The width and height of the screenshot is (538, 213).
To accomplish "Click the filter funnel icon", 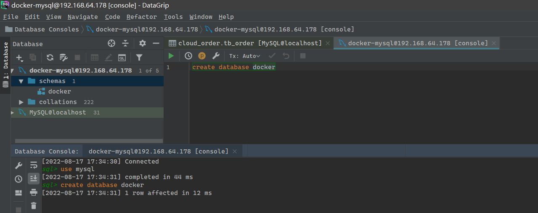I will (x=139, y=57).
